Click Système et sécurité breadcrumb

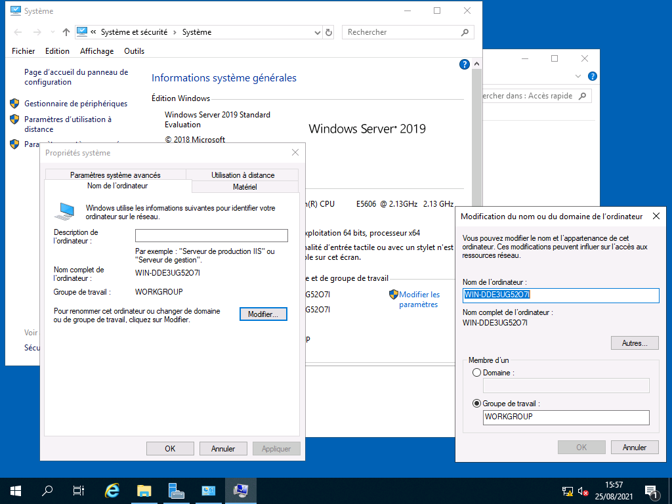click(x=134, y=32)
